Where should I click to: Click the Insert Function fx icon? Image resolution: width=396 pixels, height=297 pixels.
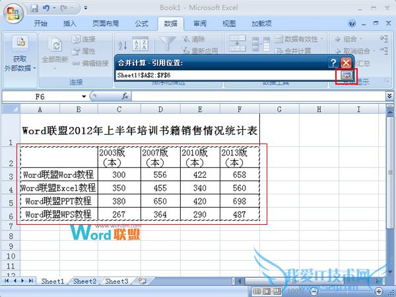coord(125,97)
